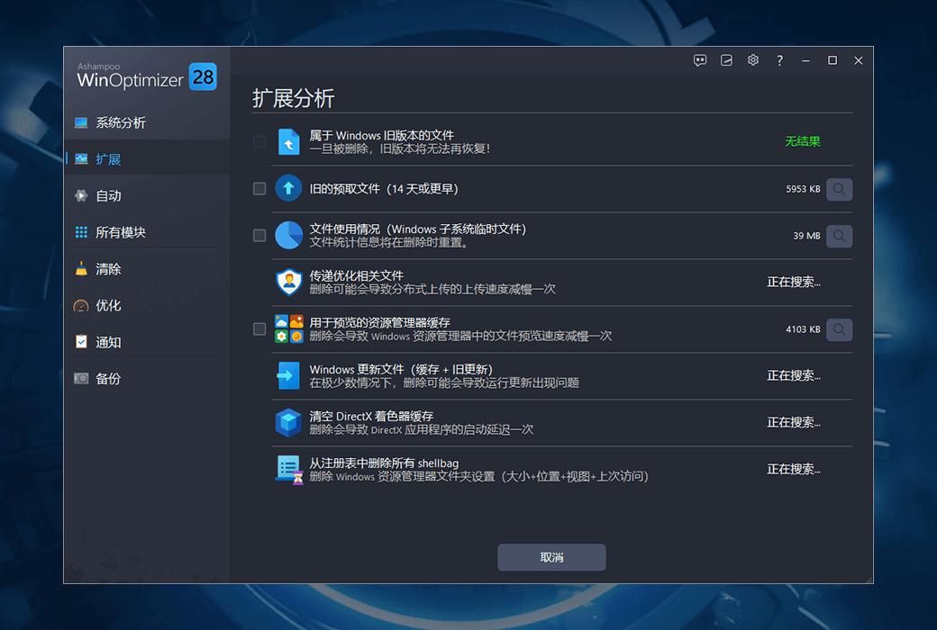The width and height of the screenshot is (937, 630).
Task: Click 正在搜索 status for Windows 更新文件
Action: point(794,375)
